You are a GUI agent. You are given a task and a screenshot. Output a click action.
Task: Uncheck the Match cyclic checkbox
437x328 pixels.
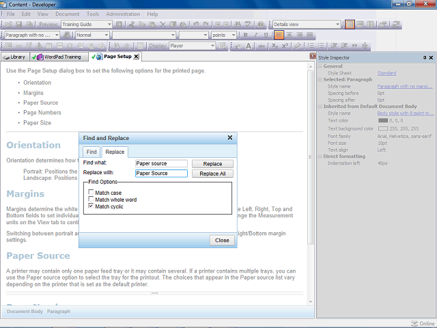tap(91, 206)
